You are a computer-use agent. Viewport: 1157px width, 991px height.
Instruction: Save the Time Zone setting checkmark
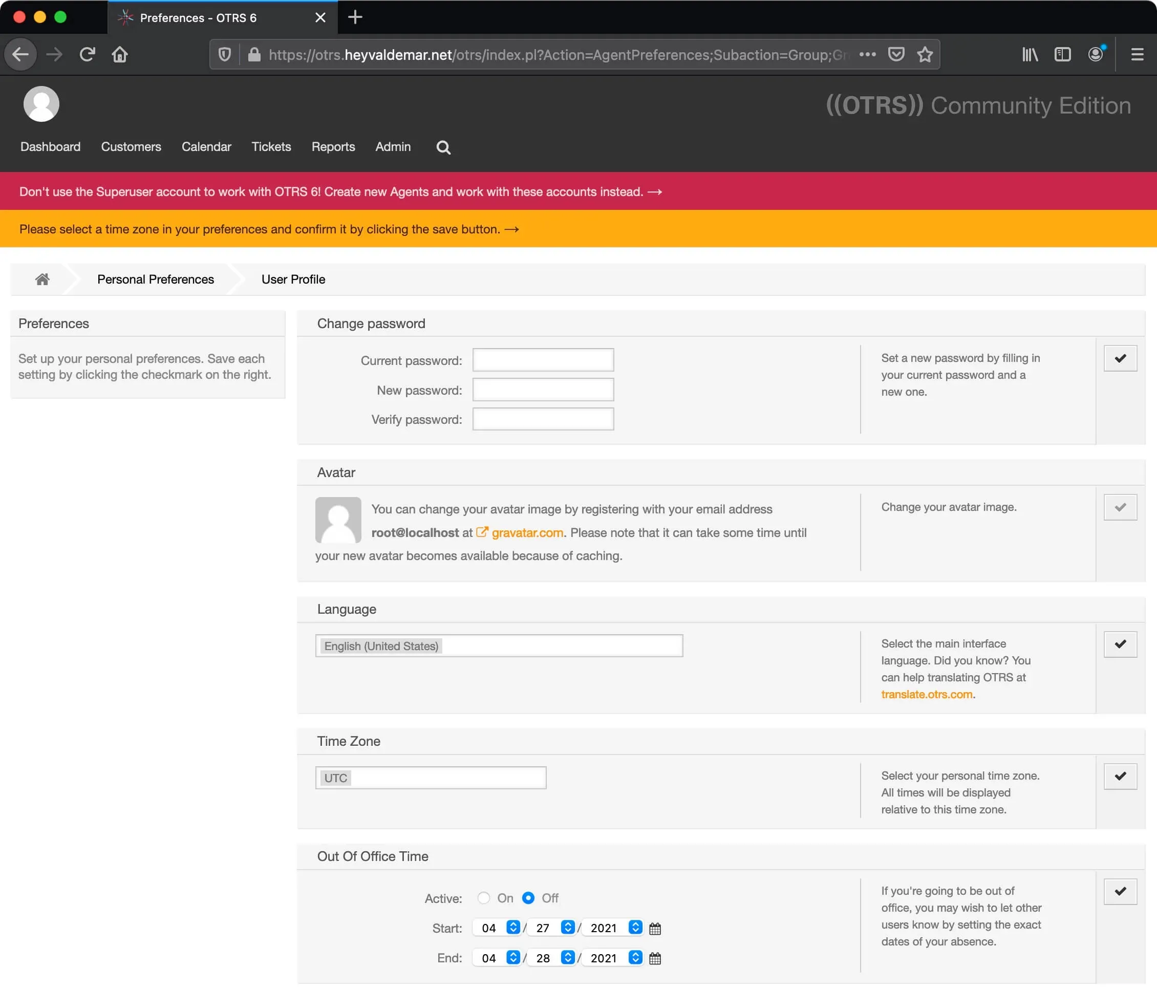[1120, 776]
